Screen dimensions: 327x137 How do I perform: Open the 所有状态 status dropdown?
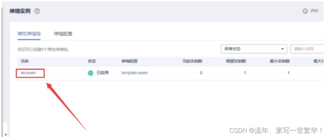click(x=254, y=49)
